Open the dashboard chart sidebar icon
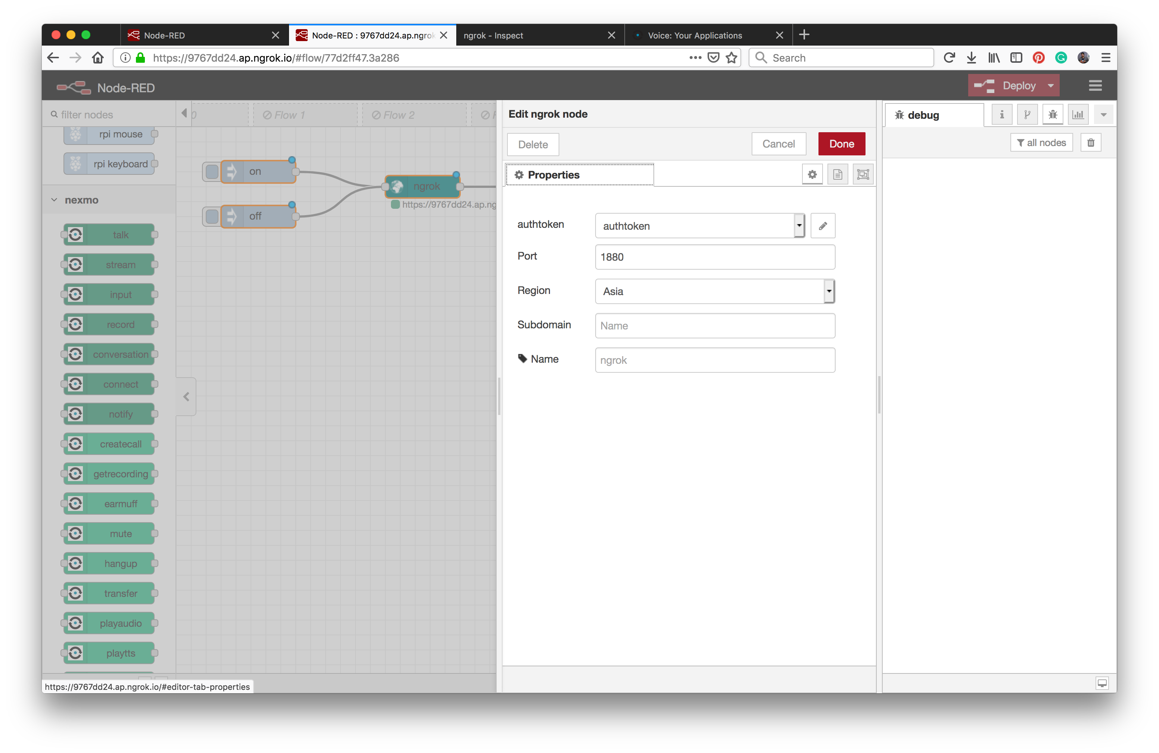Screen dimensions: 1159x753 click(1078, 115)
